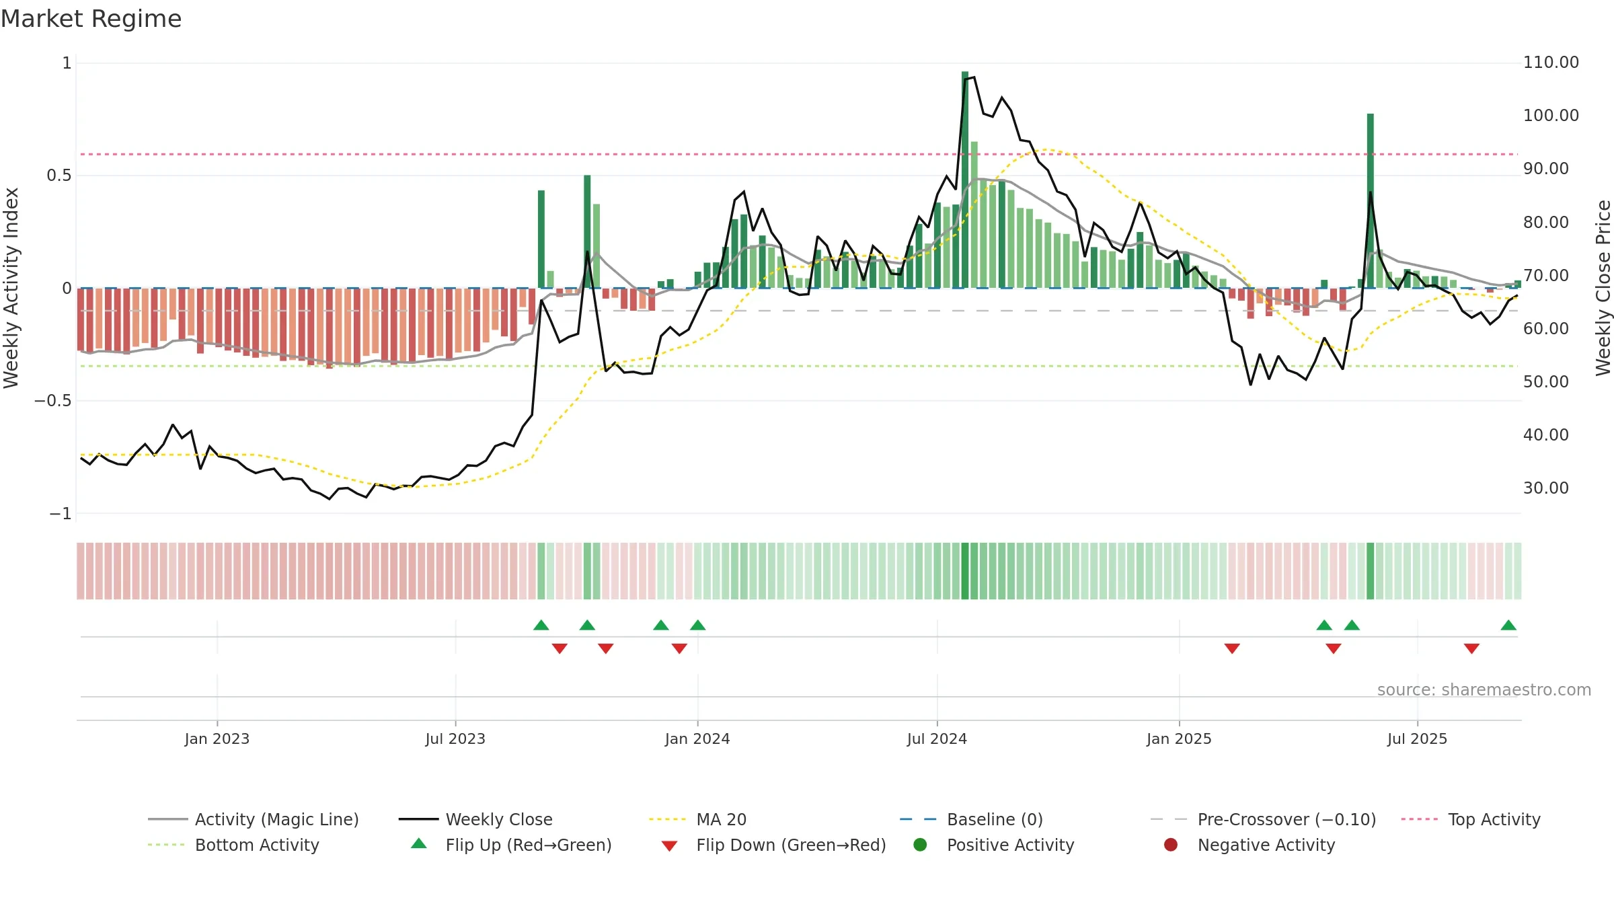Click the Negative Activity red dot legend

(x=1171, y=845)
